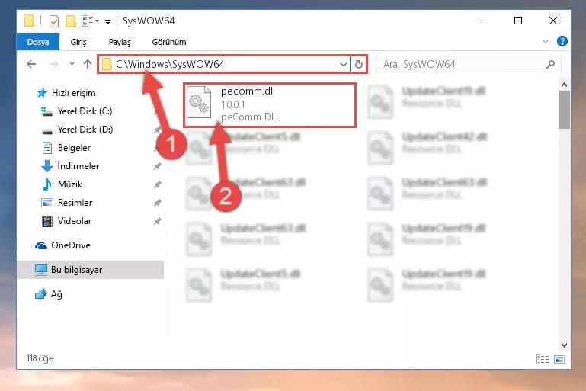This screenshot has width=586, height=391.
Task: Expand the address bar history dropdown
Action: tap(344, 65)
